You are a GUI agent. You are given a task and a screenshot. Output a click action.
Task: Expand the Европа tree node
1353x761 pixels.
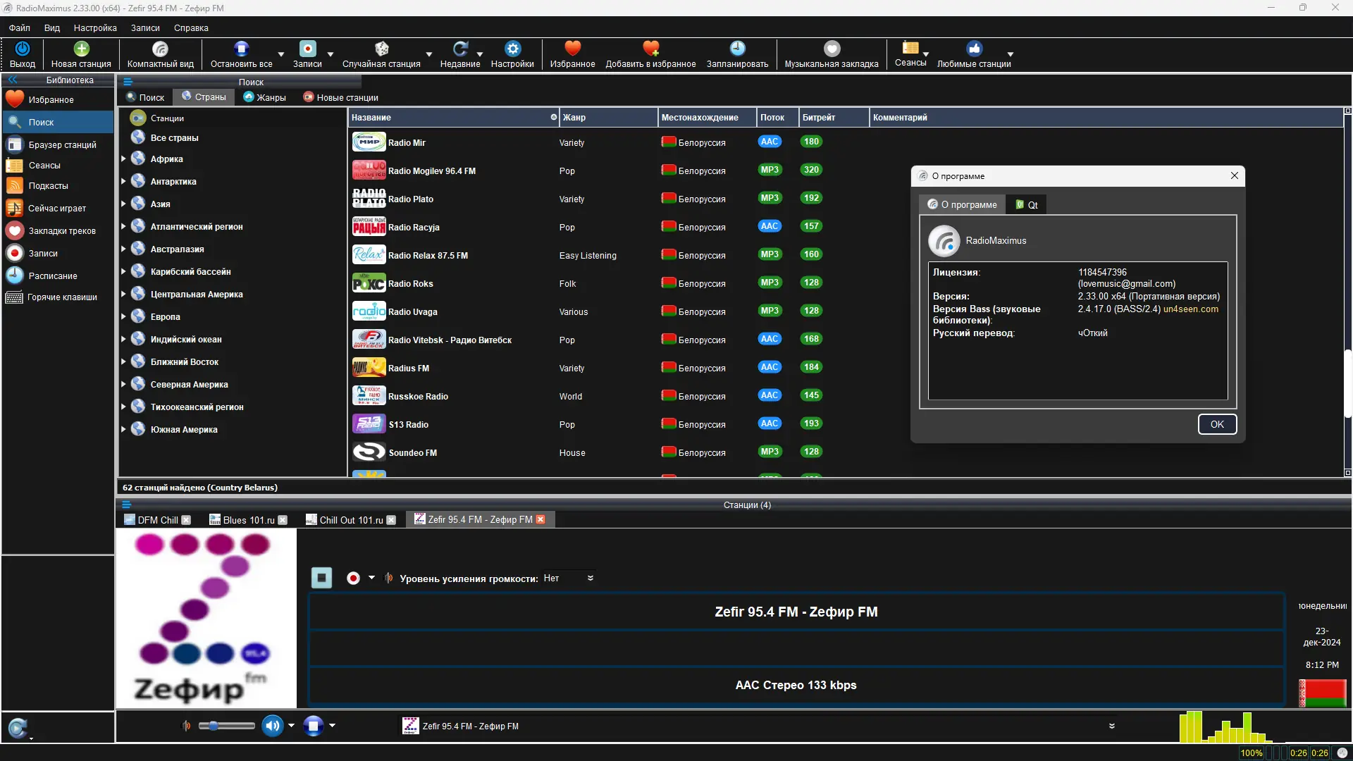[123, 317]
